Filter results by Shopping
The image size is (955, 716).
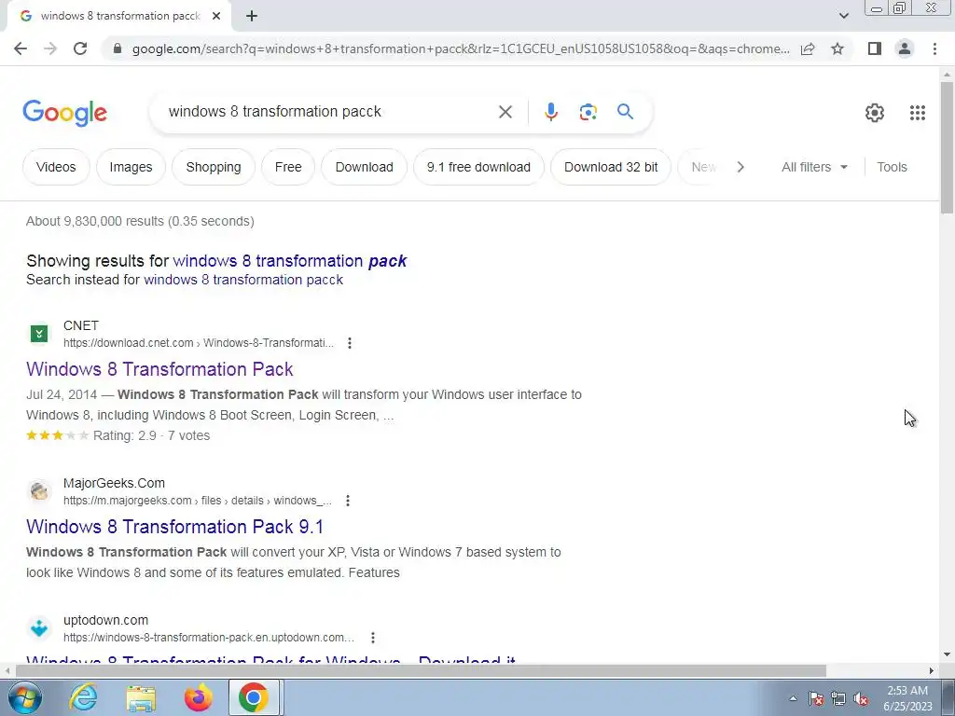(214, 167)
